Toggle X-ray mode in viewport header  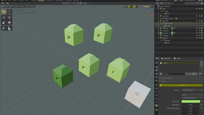click(x=140, y=6)
